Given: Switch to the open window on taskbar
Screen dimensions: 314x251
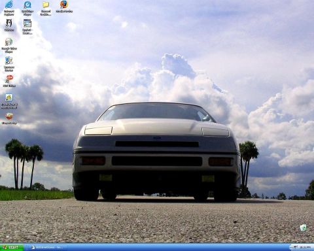Looking at the screenshot, I should pos(47,247).
